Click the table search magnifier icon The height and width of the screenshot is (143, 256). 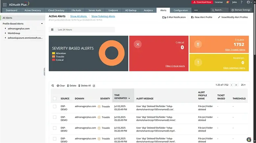point(53,86)
